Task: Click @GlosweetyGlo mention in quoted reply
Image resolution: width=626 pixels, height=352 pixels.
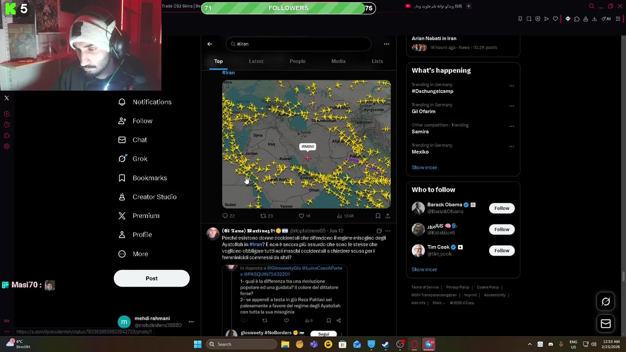Action: click(284, 268)
